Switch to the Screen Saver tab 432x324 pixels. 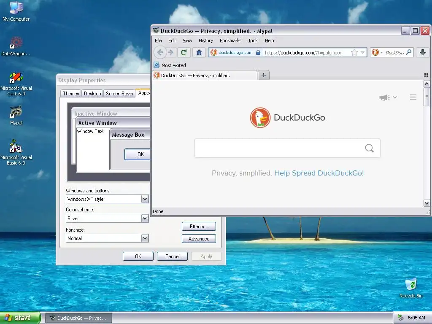(x=119, y=93)
